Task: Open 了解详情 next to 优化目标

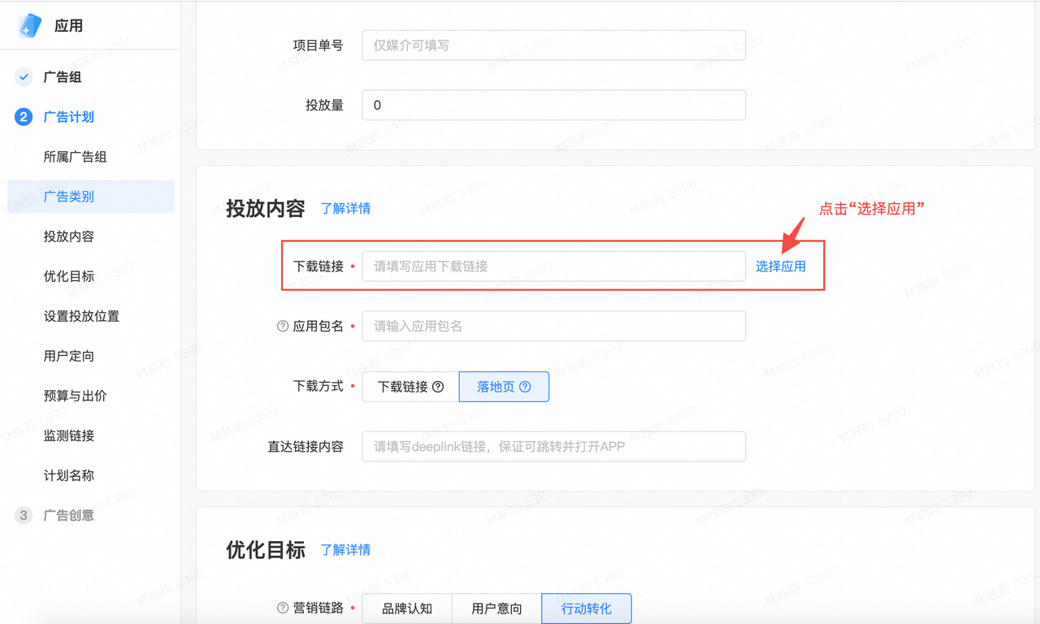Action: 347,550
